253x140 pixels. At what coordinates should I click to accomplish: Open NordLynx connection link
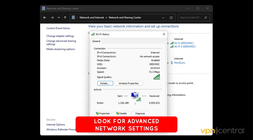[180, 63]
